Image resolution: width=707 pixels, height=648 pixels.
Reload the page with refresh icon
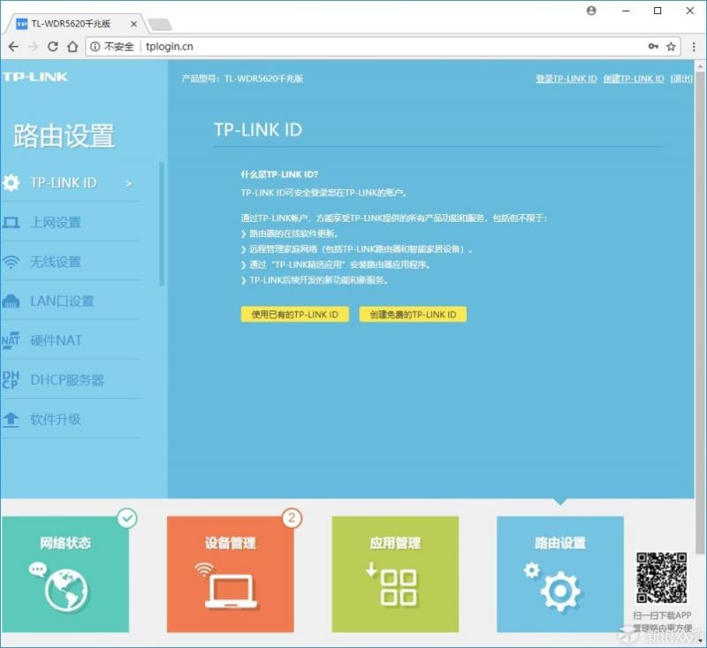click(x=53, y=47)
